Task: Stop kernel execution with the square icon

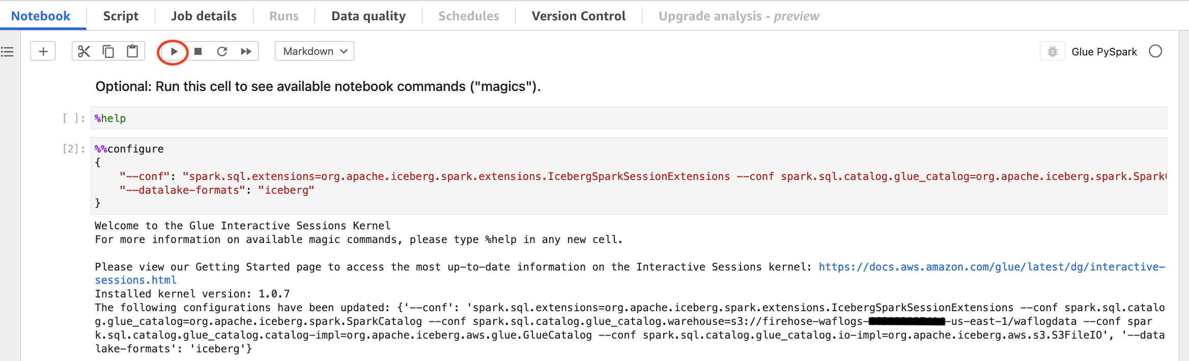Action: coord(198,51)
